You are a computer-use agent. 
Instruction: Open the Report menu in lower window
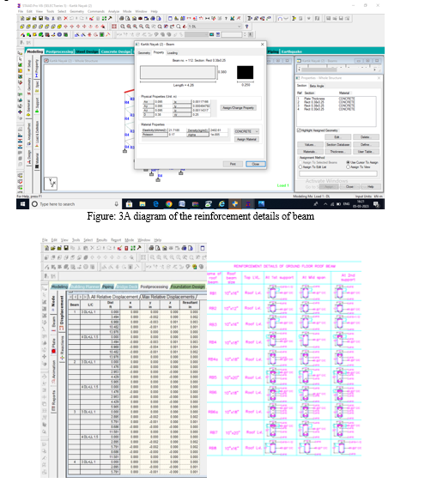[116, 240]
